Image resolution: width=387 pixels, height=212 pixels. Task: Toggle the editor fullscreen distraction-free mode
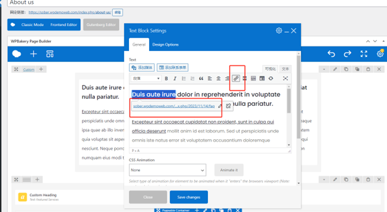pyautogui.click(x=285, y=79)
